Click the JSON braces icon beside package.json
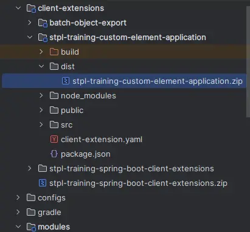The image size is (250, 232). pyautogui.click(x=54, y=154)
